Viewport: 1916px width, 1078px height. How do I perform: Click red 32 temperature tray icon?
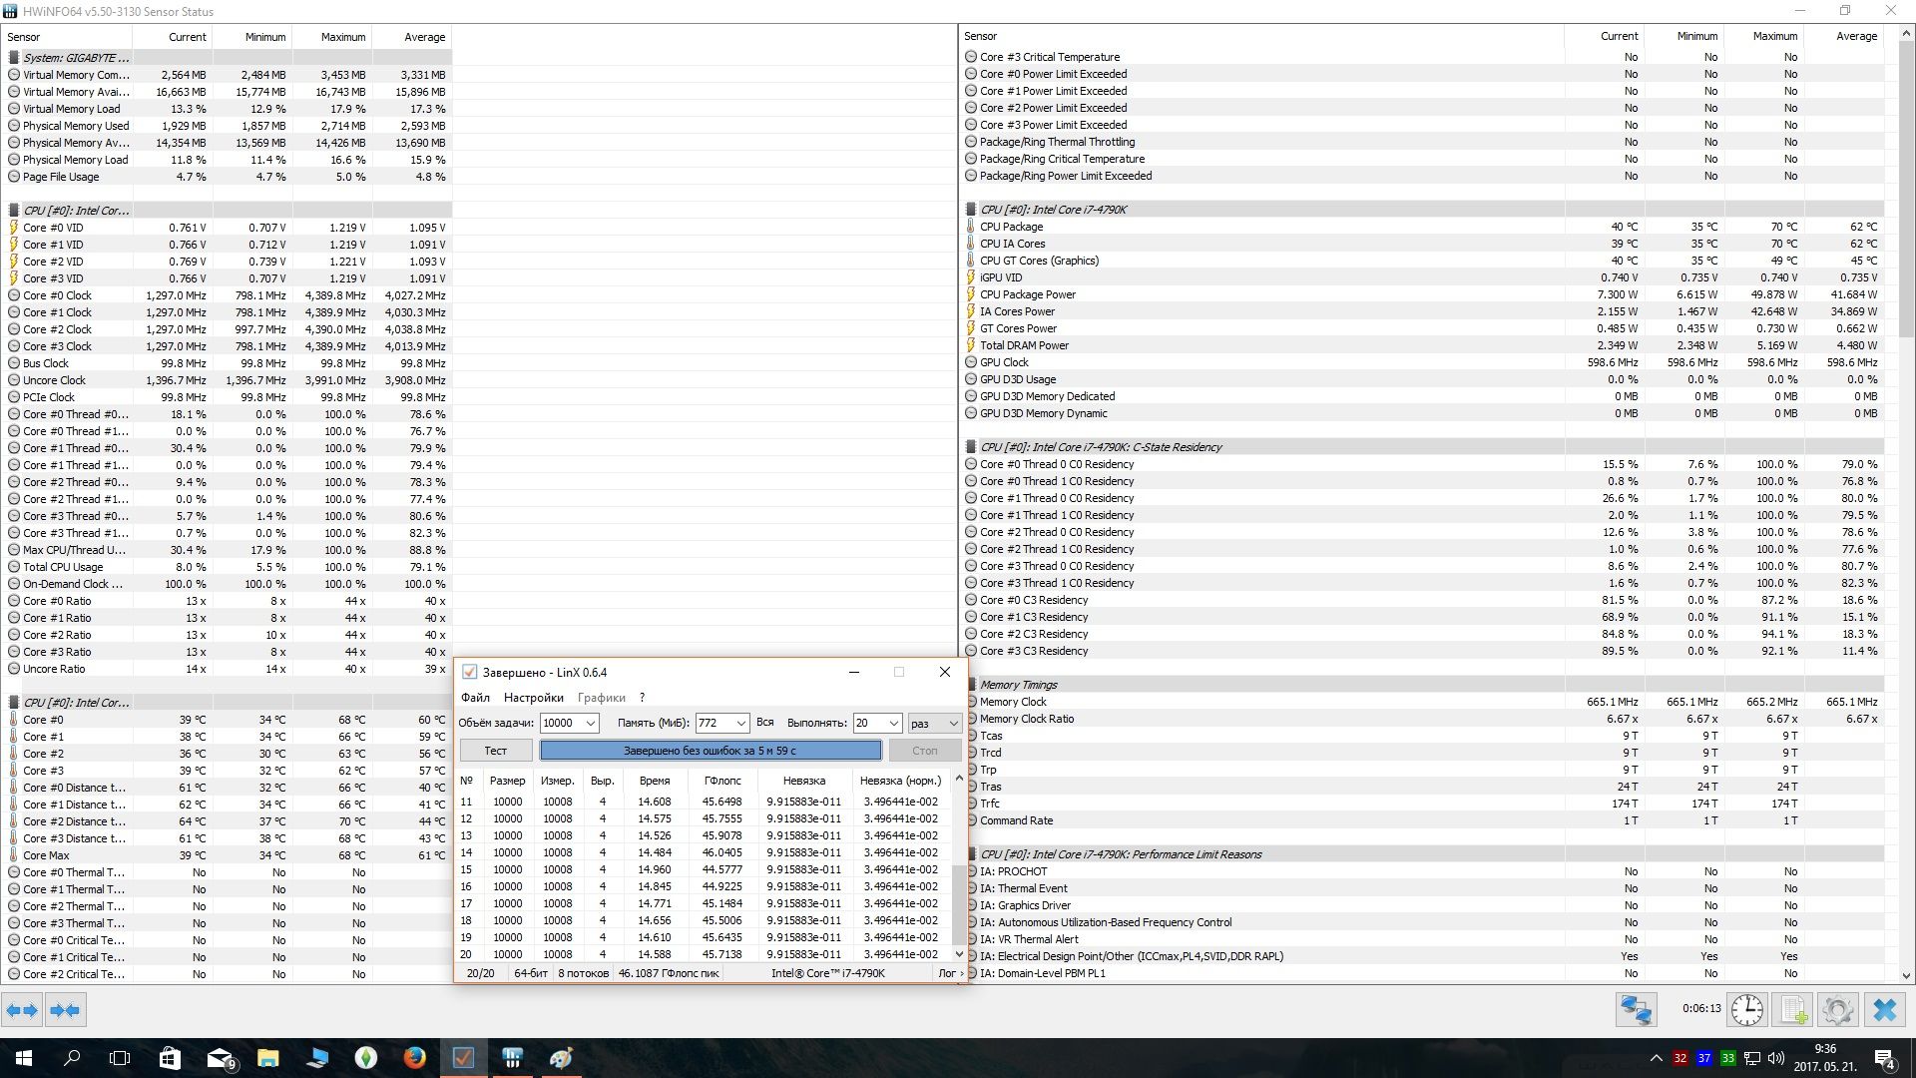point(1680,1058)
